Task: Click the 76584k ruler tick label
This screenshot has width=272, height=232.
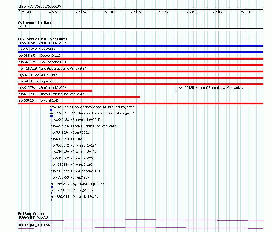Action: coord(191,12)
